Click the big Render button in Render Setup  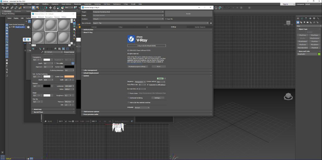coord(189,14)
